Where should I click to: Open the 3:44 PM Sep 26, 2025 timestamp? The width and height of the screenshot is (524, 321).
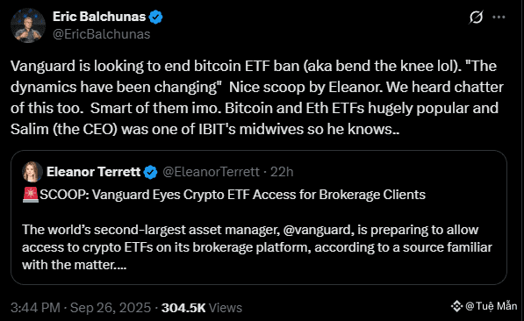click(81, 308)
